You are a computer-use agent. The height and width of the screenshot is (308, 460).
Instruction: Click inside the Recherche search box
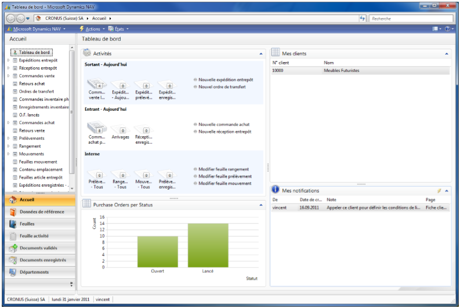(411, 19)
